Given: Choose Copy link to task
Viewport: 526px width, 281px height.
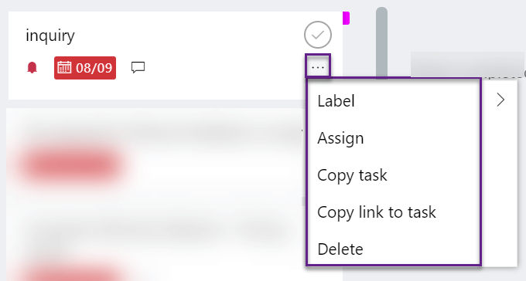Looking at the screenshot, I should [x=377, y=212].
